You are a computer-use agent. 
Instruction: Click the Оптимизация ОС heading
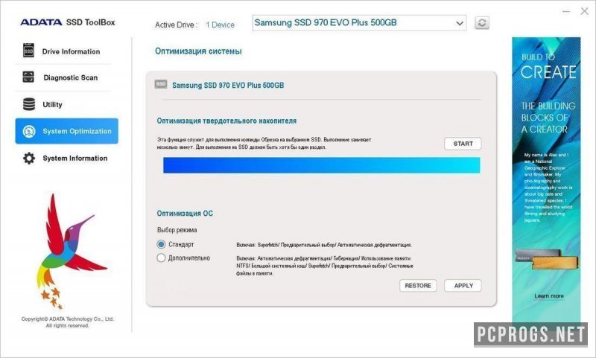pos(185,214)
